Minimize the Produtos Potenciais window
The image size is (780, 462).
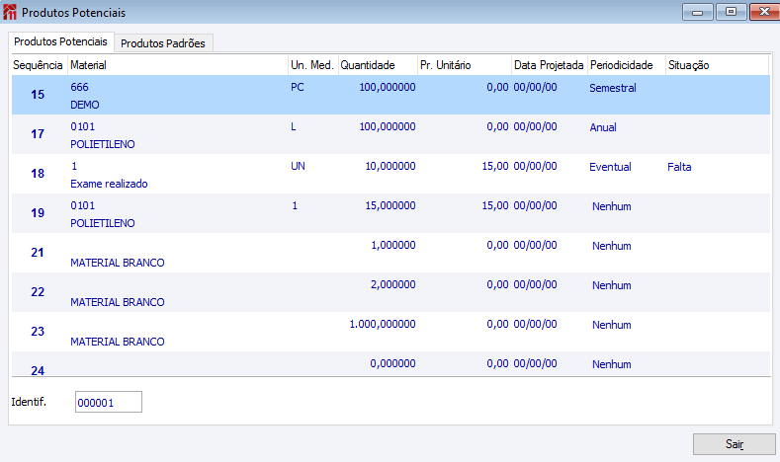tap(697, 12)
